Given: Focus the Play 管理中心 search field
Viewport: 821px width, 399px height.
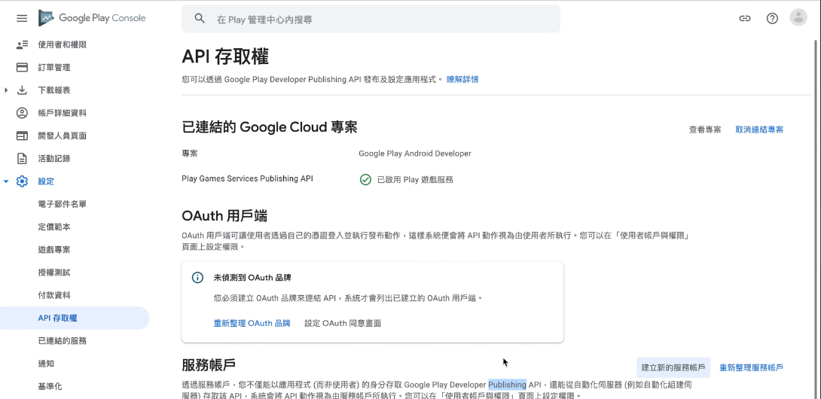Looking at the screenshot, I should coord(371,19).
